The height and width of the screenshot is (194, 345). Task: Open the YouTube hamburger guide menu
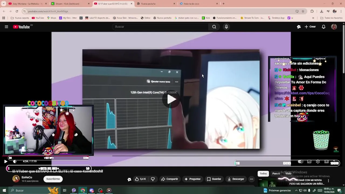pos(6,27)
